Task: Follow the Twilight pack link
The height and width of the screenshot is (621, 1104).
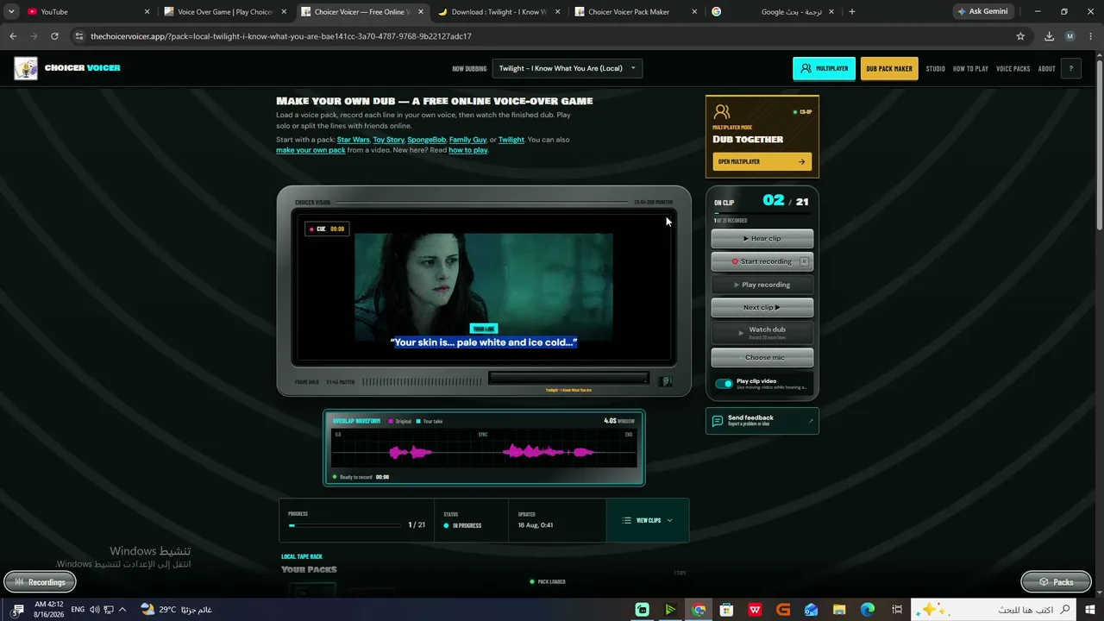Action: 511,140
